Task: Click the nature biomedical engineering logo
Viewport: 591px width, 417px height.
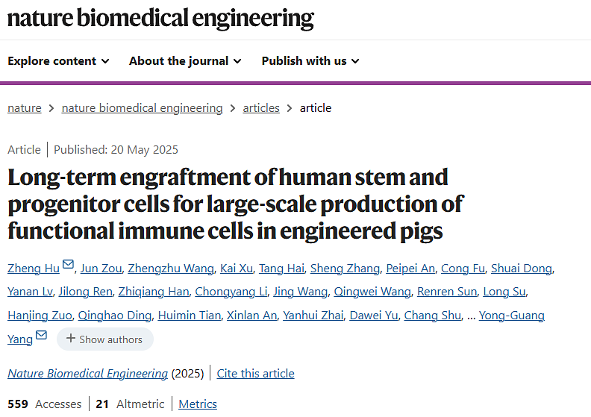Action: point(160,18)
